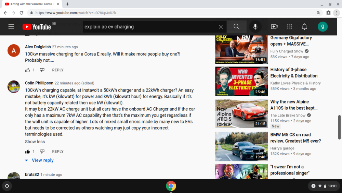Open the ChromeOS launcher circle
The height and width of the screenshot is (193, 342).
tap(7, 186)
